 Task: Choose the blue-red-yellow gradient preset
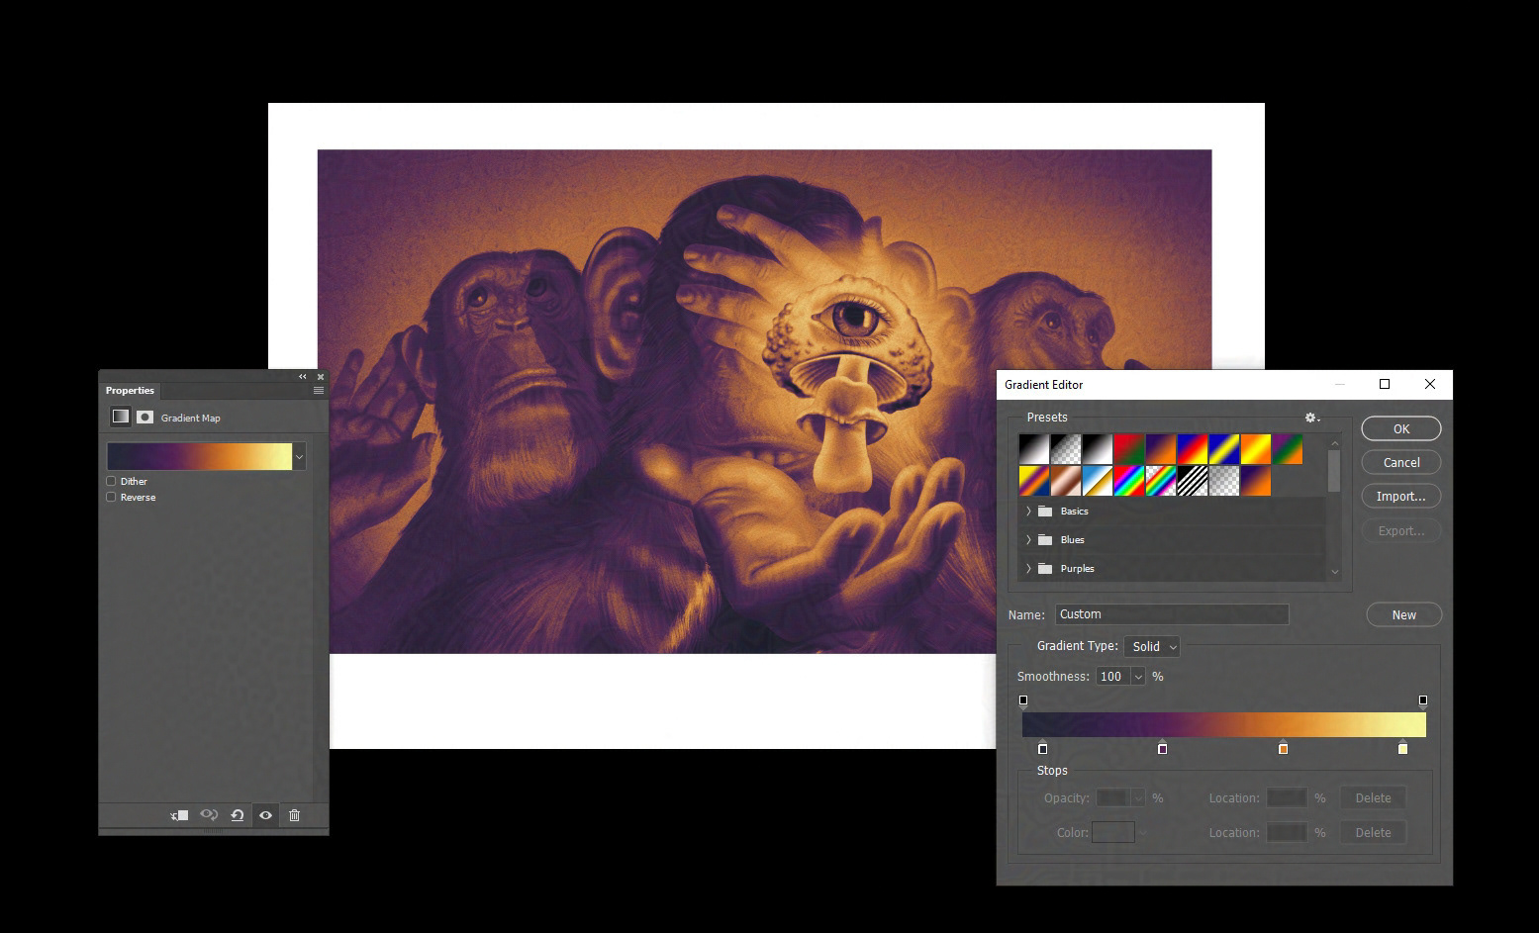pyautogui.click(x=1193, y=449)
